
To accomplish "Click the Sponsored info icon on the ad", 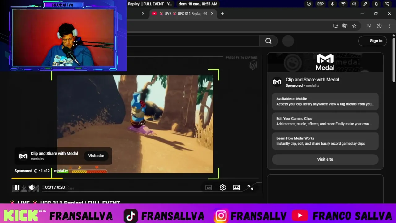I will [36, 171].
